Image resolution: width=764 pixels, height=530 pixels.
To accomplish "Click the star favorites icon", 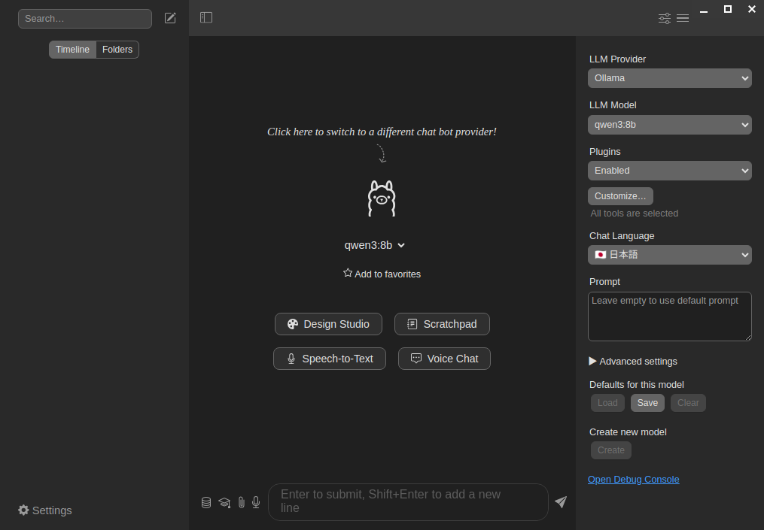I will pyautogui.click(x=348, y=273).
